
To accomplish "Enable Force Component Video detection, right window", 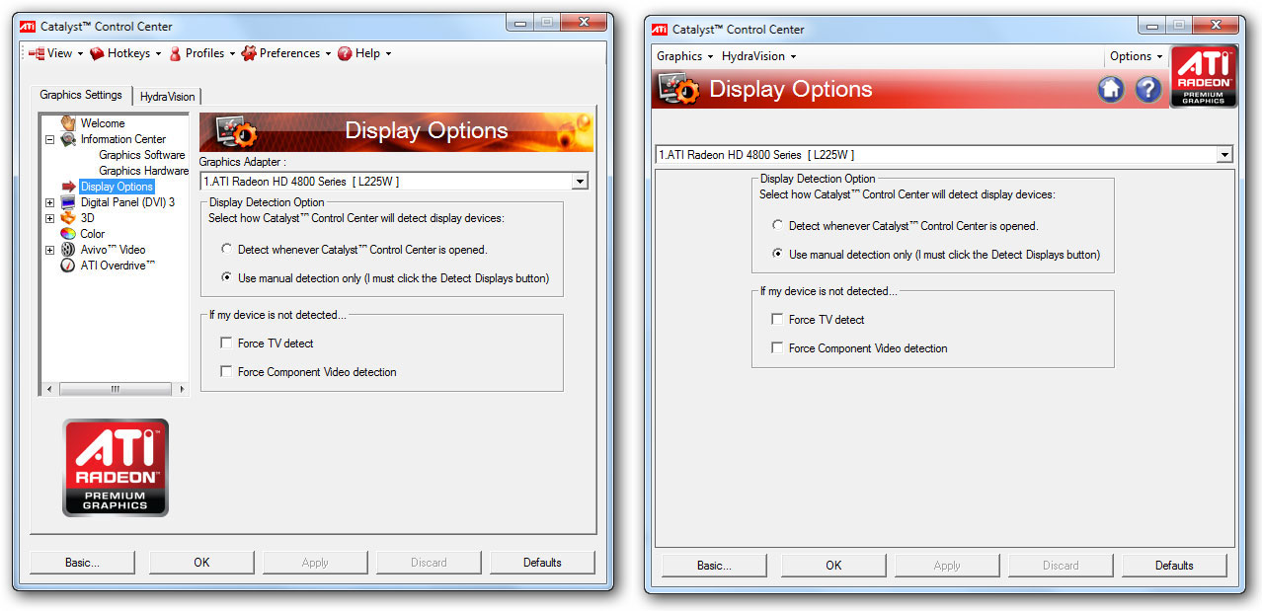I will pos(778,348).
